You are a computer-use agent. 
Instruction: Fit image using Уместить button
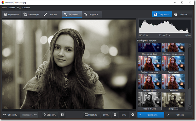click(91, 115)
